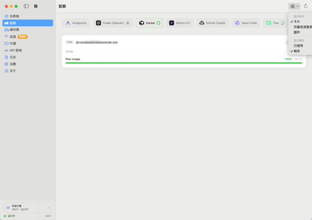The image size is (312, 220).
Task: Open 设置 settings page
Action: [13, 64]
